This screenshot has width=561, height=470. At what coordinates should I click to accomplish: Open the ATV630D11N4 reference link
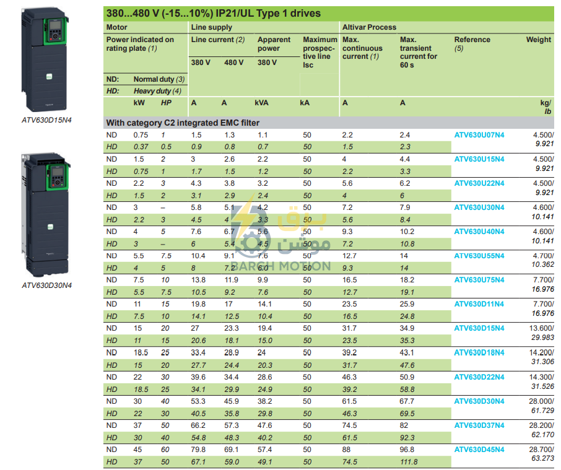click(479, 305)
